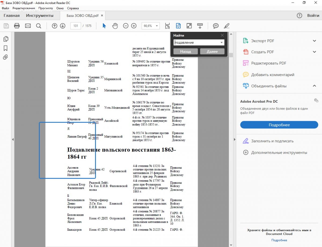Send the file by email icon
This screenshot has width=322, height=247.
28,26
